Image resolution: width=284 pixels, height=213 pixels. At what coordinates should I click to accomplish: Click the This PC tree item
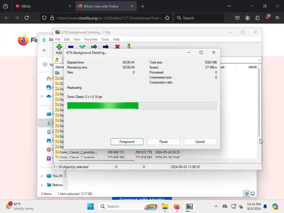tap(55, 176)
